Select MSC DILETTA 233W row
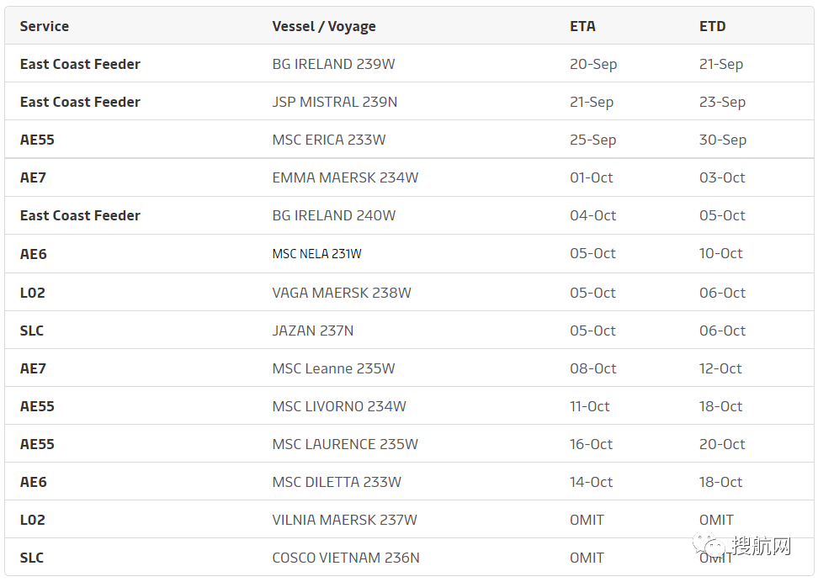The image size is (818, 582). (337, 482)
